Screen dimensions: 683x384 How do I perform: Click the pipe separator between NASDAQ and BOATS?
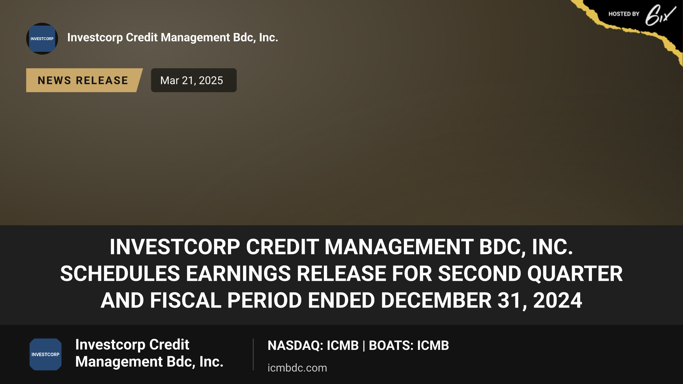click(364, 346)
